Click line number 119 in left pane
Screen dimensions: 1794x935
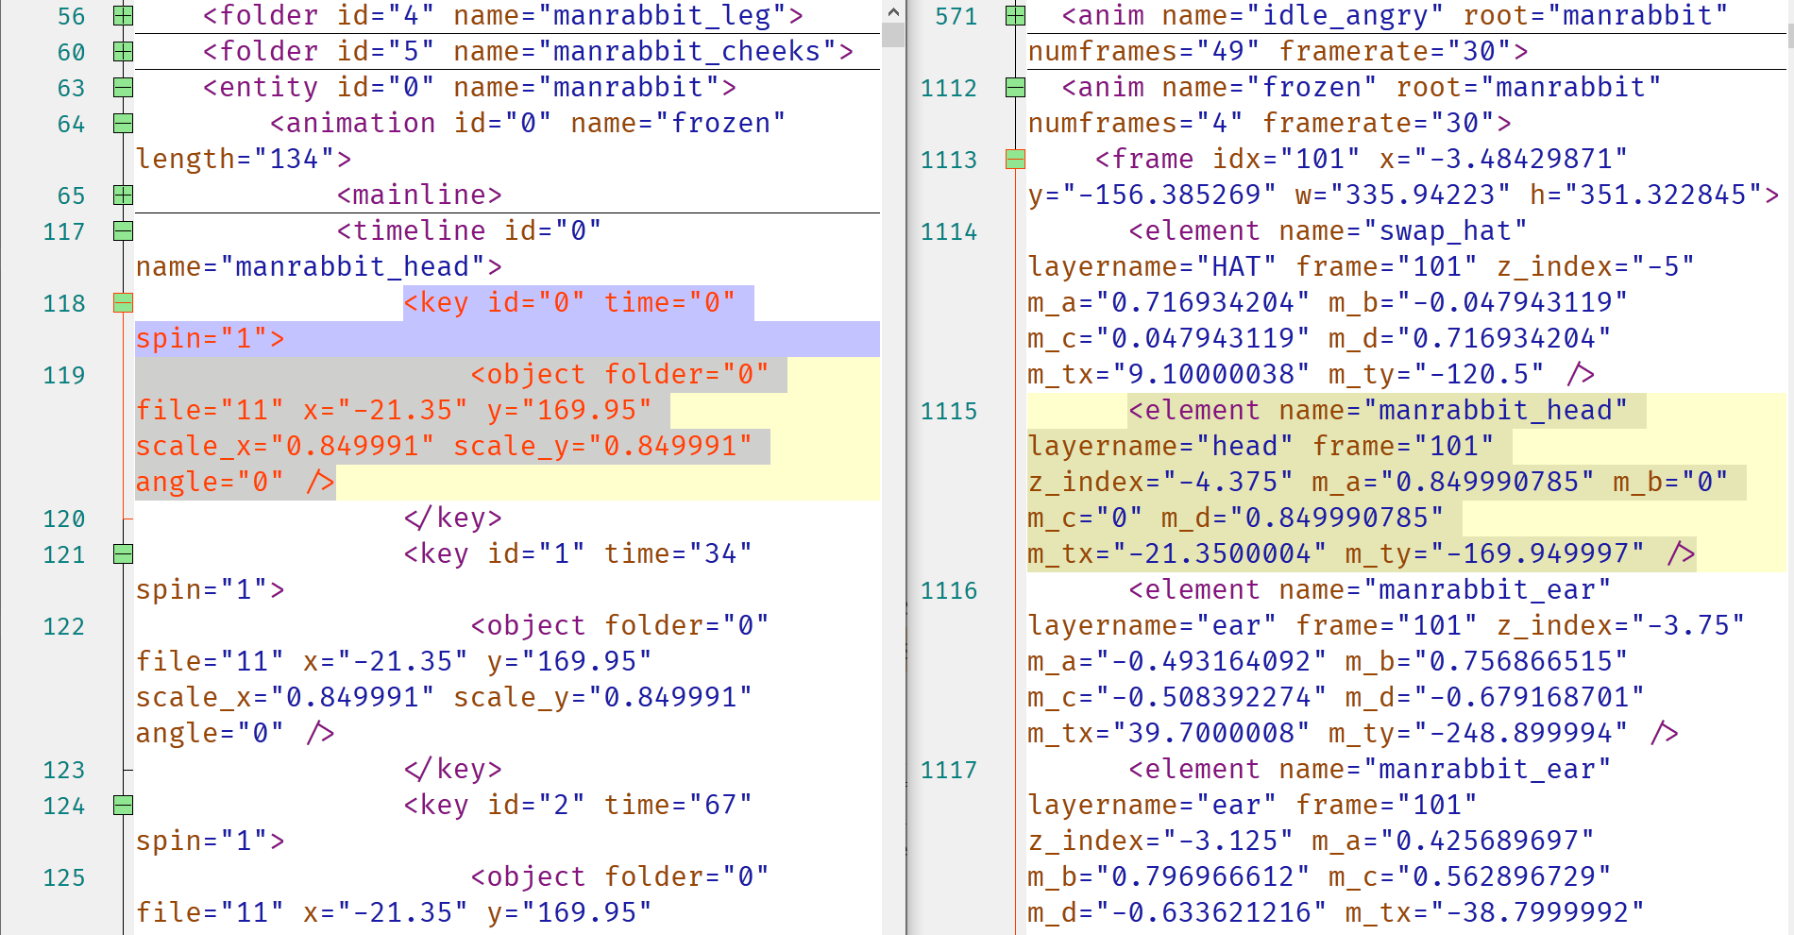pos(64,376)
